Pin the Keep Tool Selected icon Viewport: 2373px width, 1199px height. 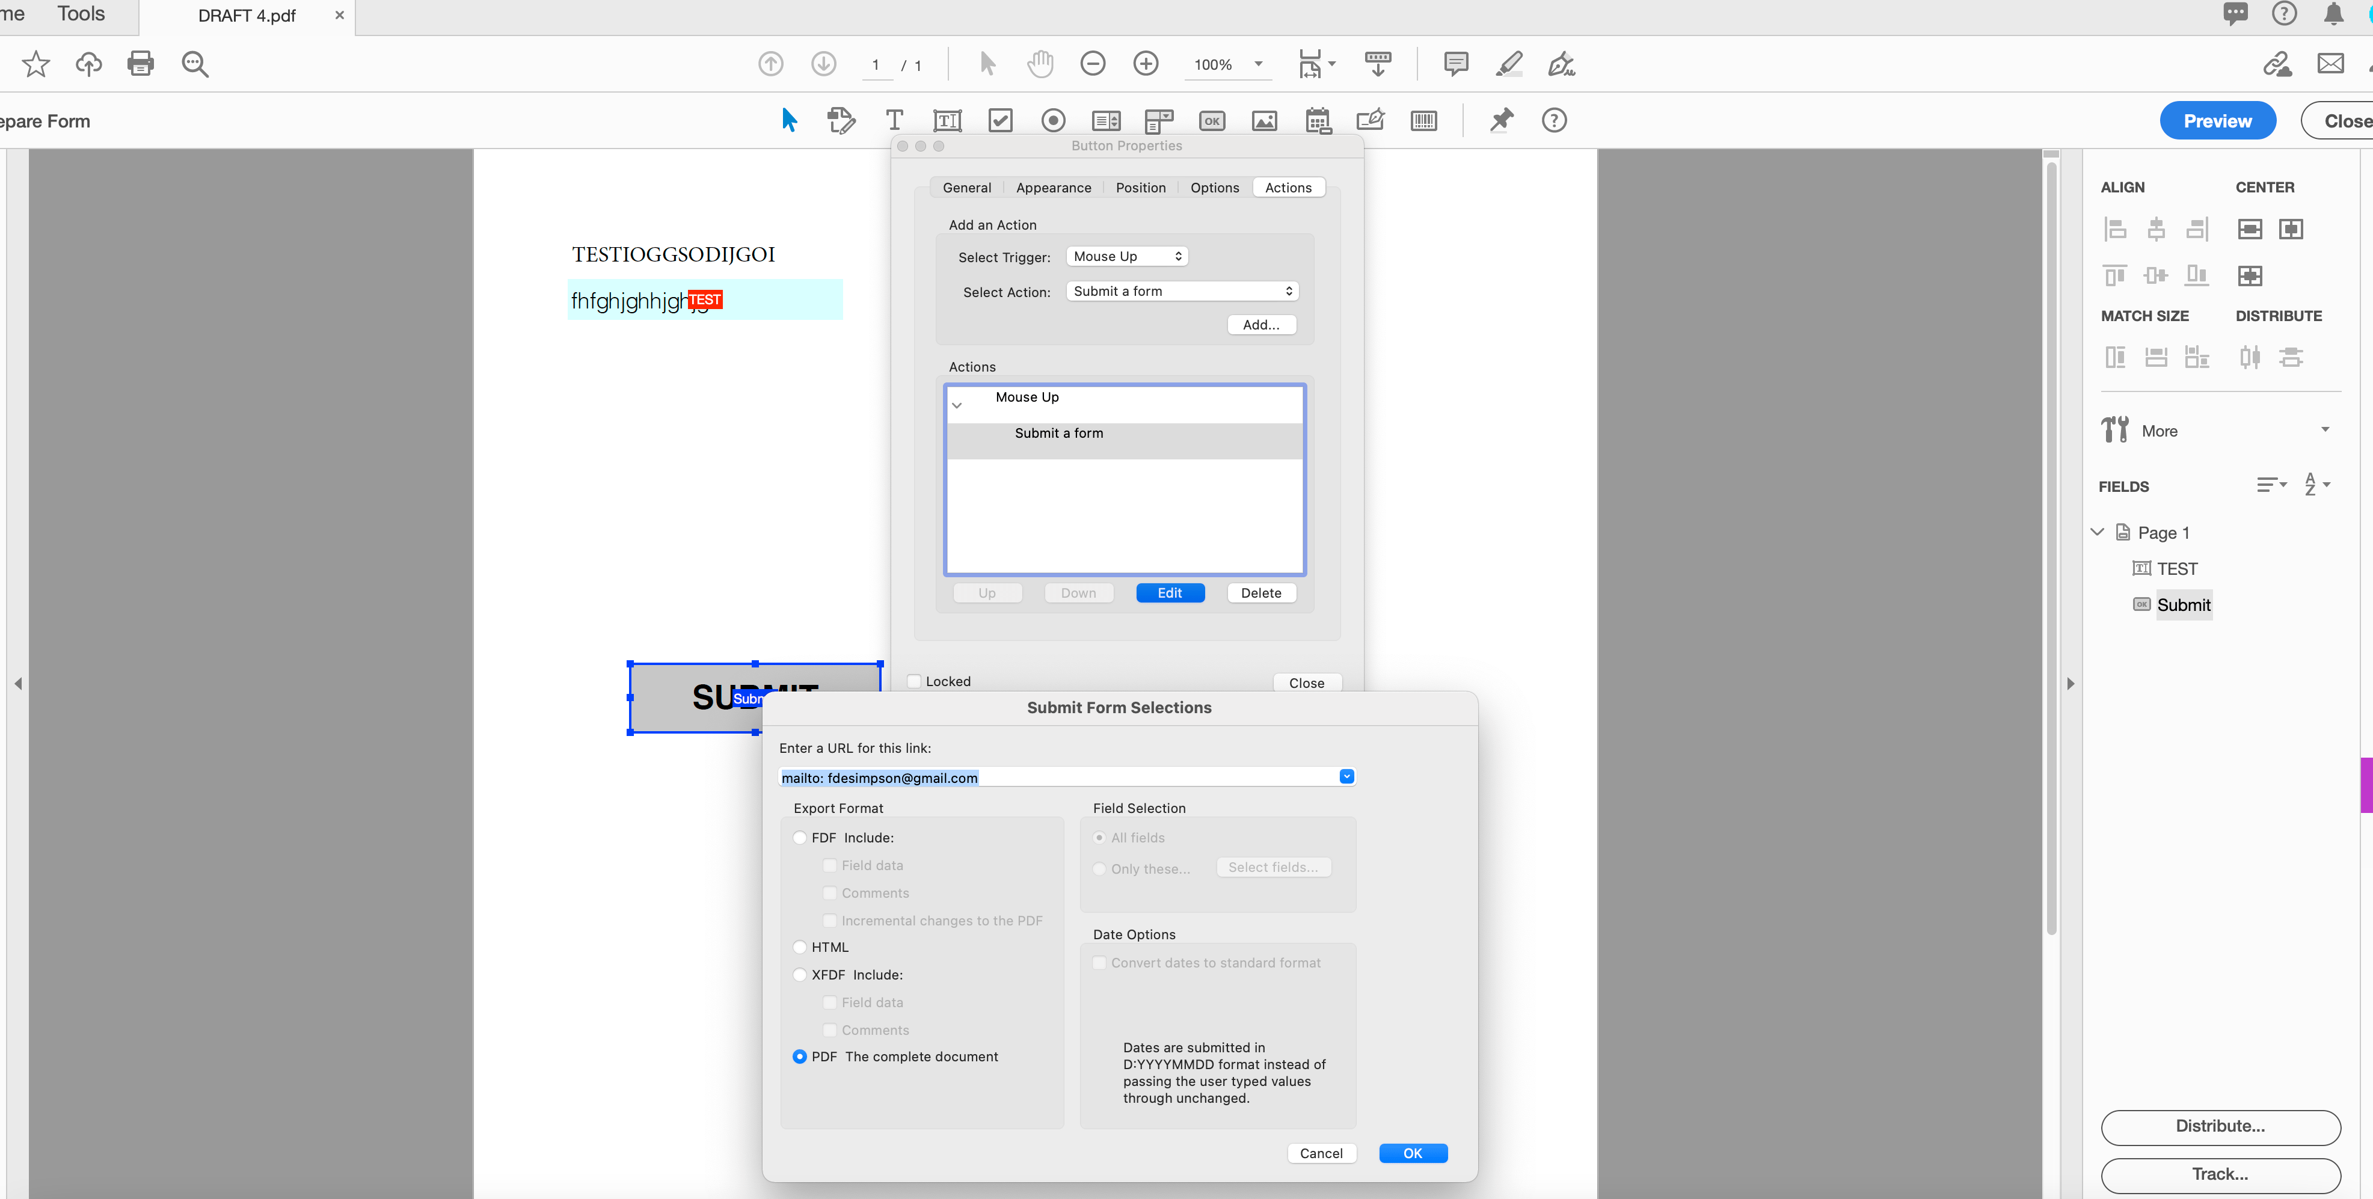coord(1500,121)
